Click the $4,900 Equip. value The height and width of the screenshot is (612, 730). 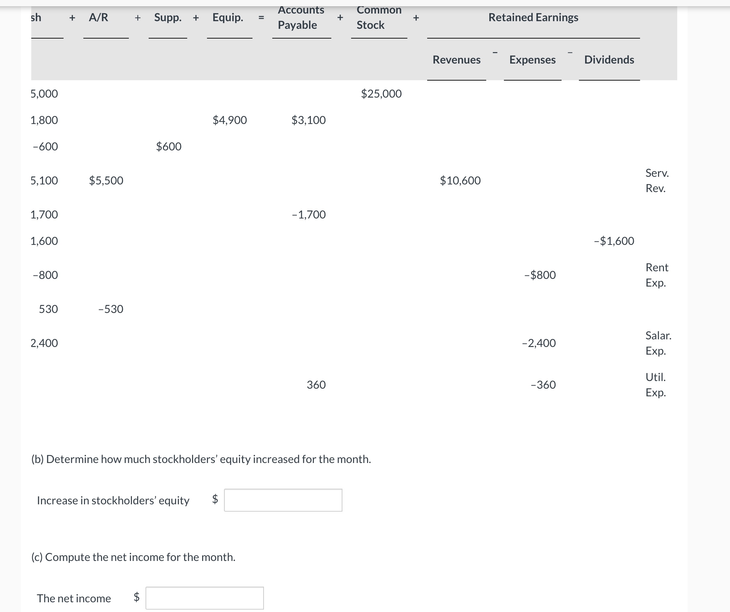[x=230, y=120]
